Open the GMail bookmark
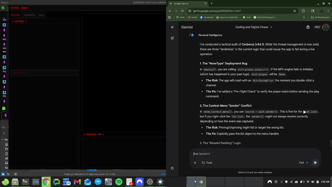Screen dimensions: 332x187 click(192, 17)
